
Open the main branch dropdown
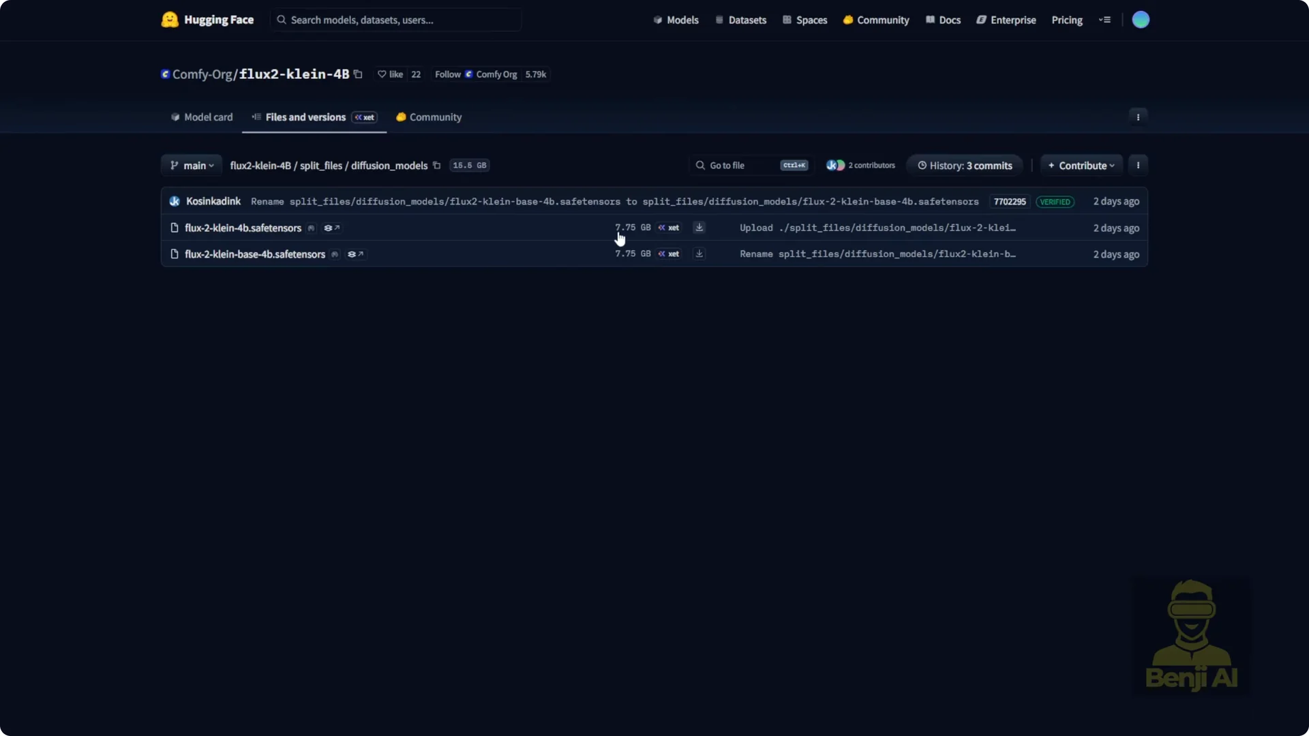192,166
